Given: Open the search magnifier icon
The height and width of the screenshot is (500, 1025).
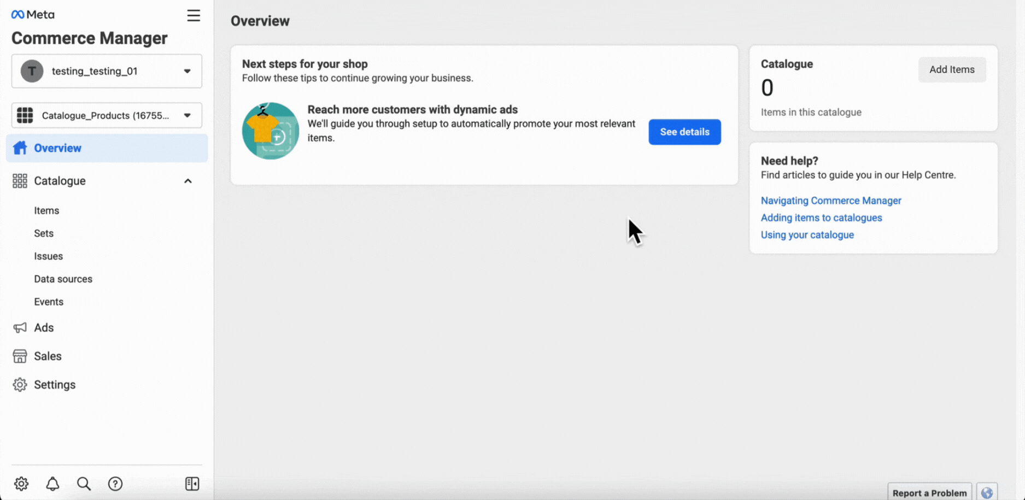Looking at the screenshot, I should click(84, 484).
